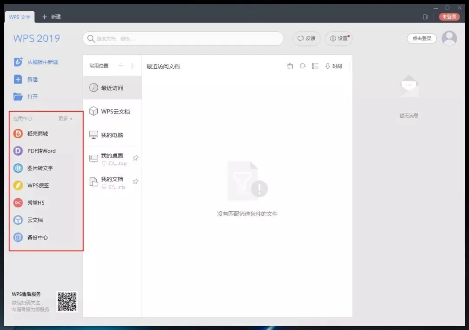Select the WPS云文档 location

coord(112,111)
